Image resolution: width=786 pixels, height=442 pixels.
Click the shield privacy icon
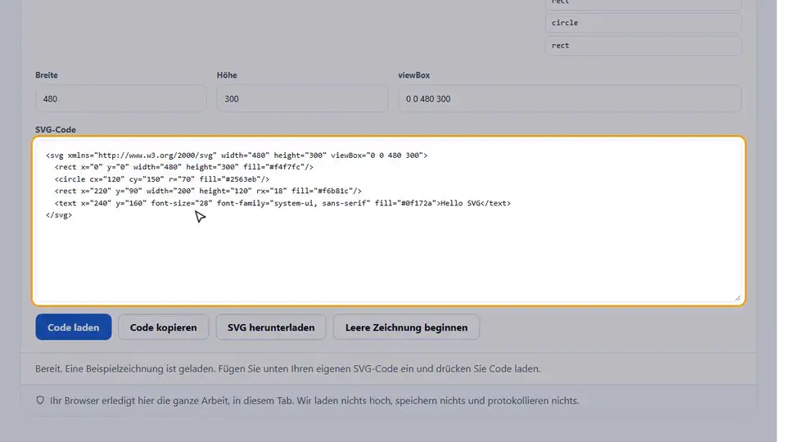(40, 400)
